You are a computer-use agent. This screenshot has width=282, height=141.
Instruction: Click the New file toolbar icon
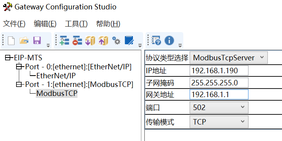pyautogui.click(x=11, y=40)
